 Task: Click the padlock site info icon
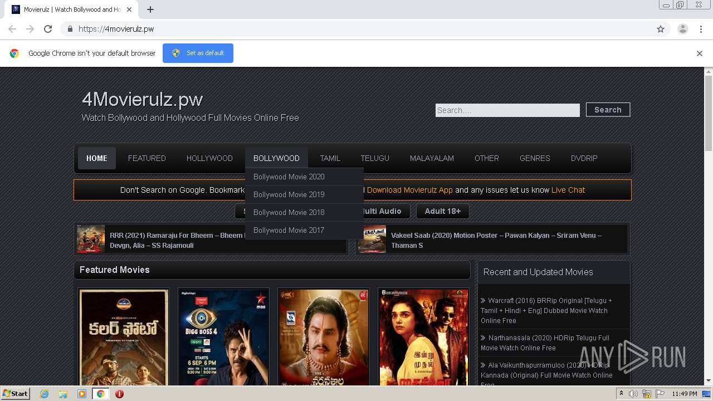tap(70, 29)
